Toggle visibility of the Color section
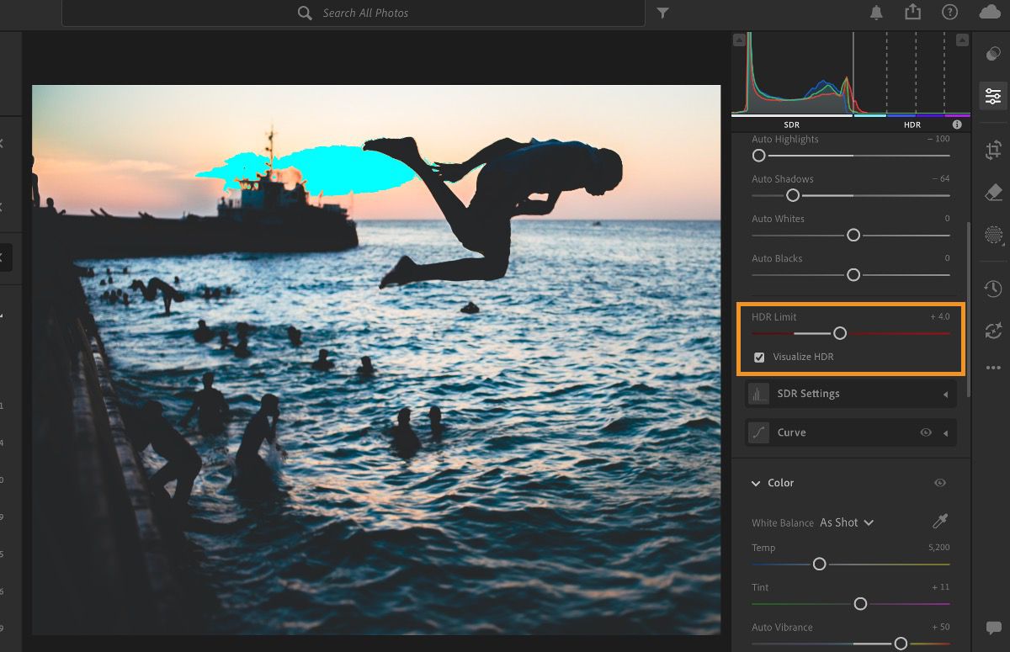Screen dimensions: 1010x652 pyautogui.click(x=940, y=482)
